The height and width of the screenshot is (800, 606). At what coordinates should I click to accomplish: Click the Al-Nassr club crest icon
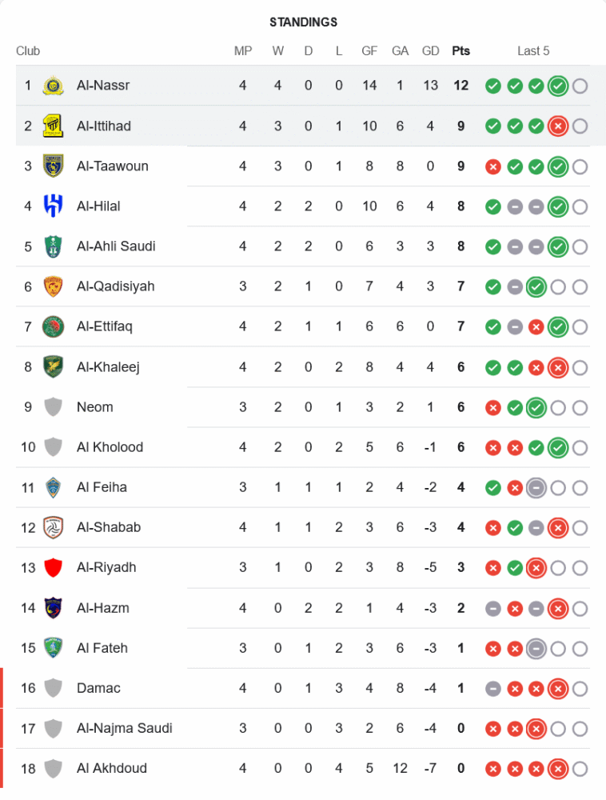tap(53, 86)
